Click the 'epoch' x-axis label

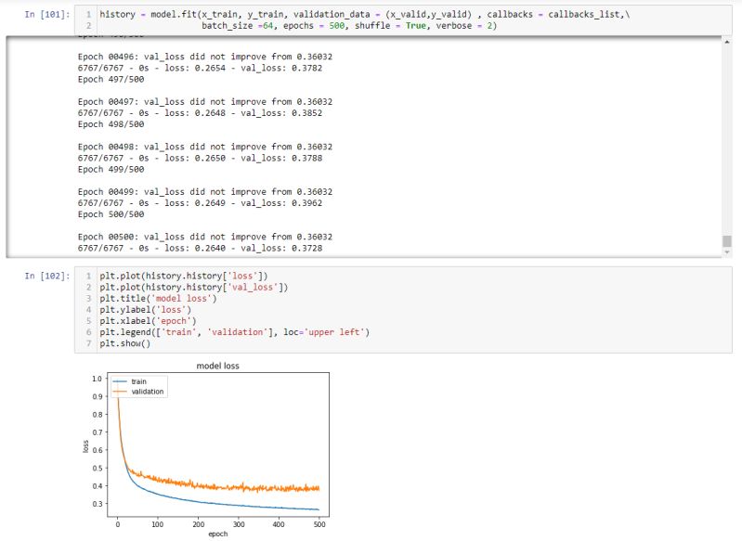pyautogui.click(x=217, y=534)
